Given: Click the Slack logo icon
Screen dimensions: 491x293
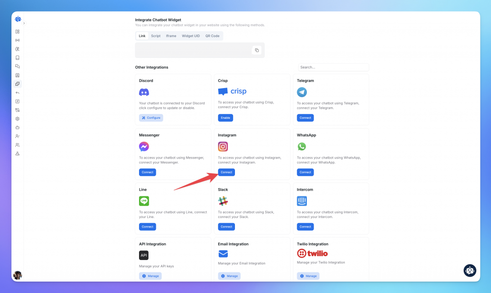Looking at the screenshot, I should coord(223,201).
